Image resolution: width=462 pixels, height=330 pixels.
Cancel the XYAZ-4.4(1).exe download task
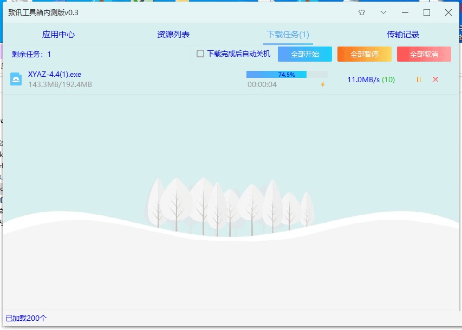[435, 79]
